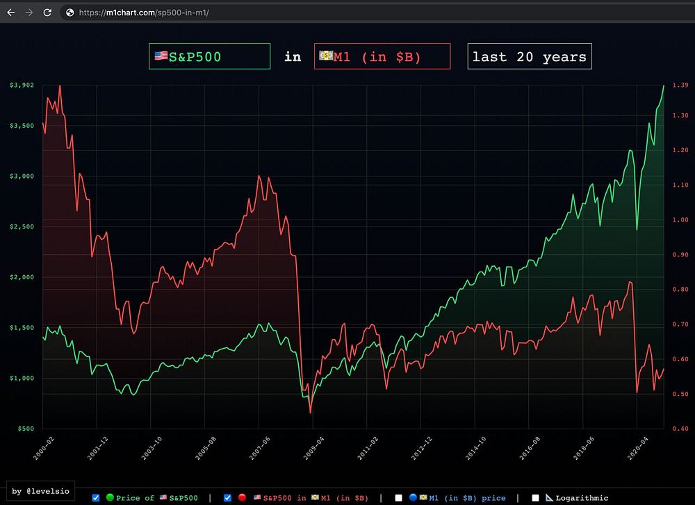
Task: Click the 0.70 right axis label
Action: (x=680, y=324)
